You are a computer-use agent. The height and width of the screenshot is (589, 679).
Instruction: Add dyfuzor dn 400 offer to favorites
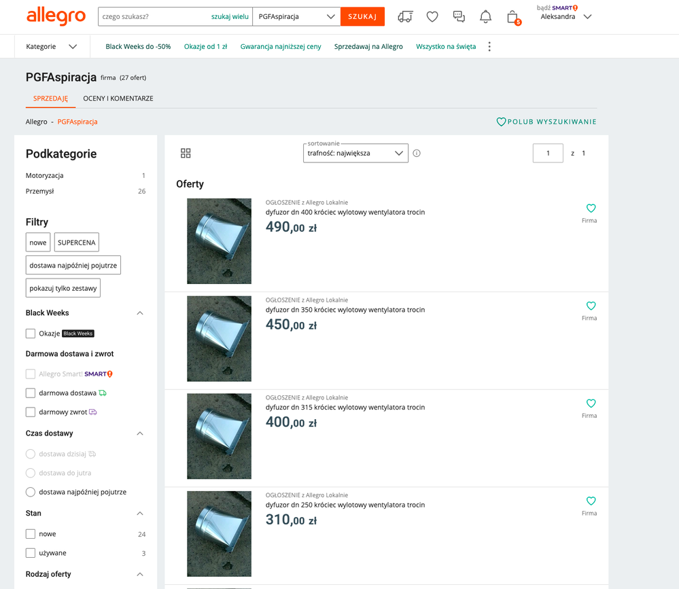(x=591, y=209)
